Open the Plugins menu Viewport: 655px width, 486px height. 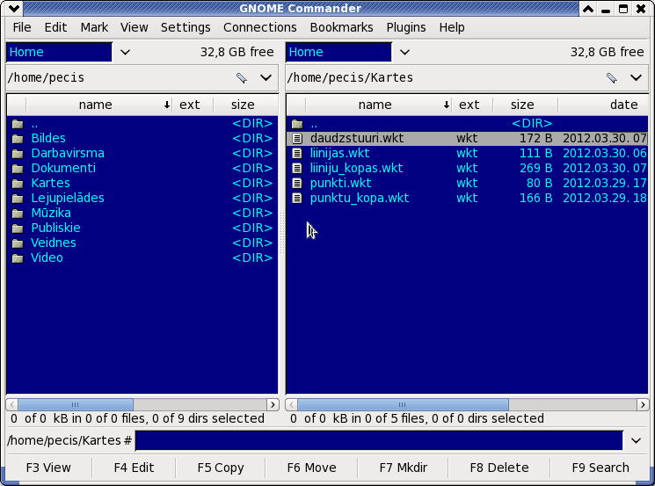pos(406,27)
